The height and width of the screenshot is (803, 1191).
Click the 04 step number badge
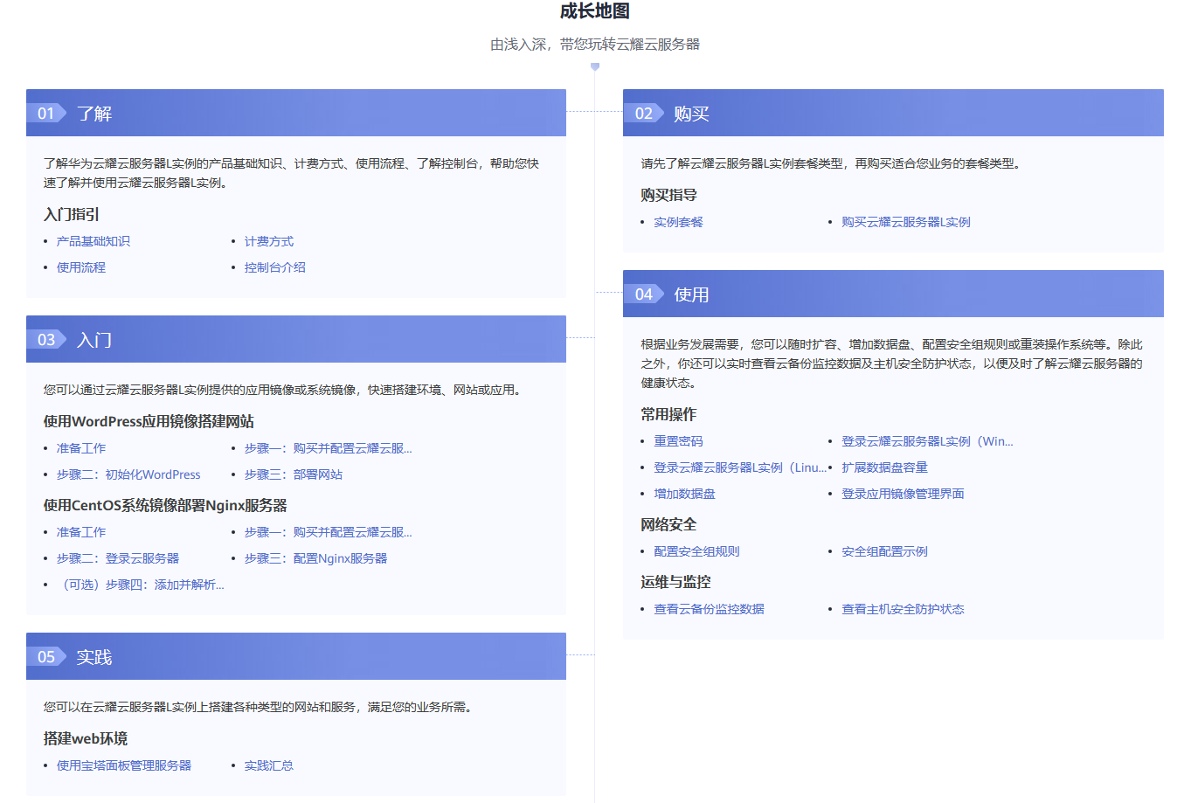pos(644,294)
